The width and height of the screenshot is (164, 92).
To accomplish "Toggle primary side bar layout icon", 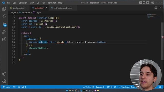I will (x=141, y=3).
